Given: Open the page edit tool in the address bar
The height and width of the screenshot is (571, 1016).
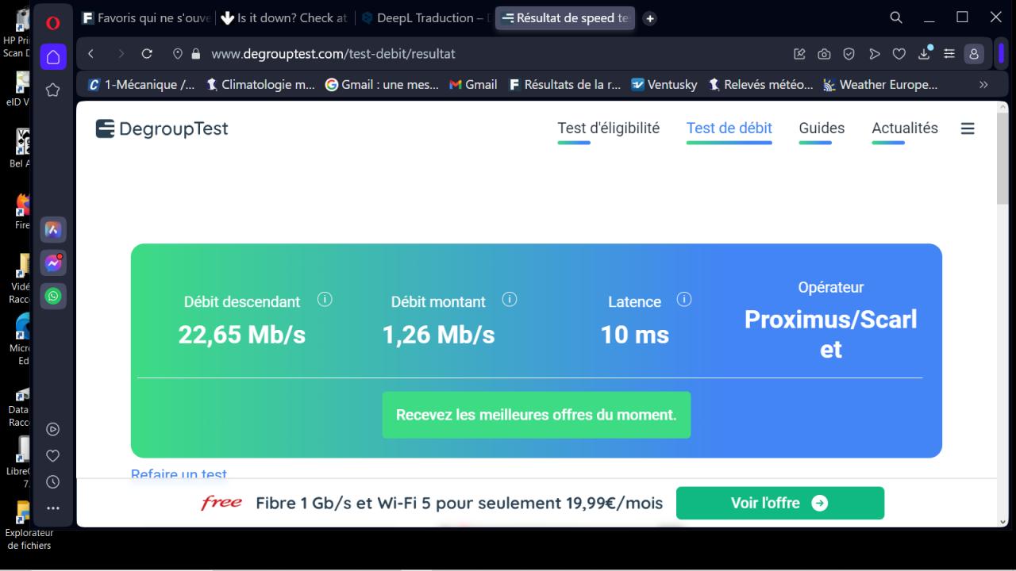Looking at the screenshot, I should point(799,54).
